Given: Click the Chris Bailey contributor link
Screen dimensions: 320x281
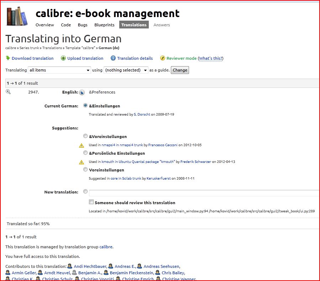Looking at the screenshot, I should 173,272.
